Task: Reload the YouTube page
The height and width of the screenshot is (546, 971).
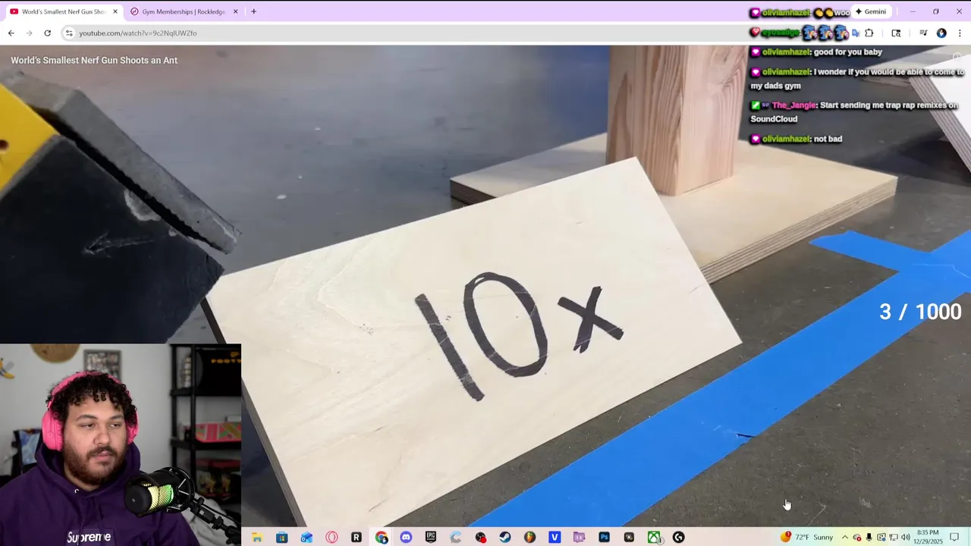Action: pos(47,33)
